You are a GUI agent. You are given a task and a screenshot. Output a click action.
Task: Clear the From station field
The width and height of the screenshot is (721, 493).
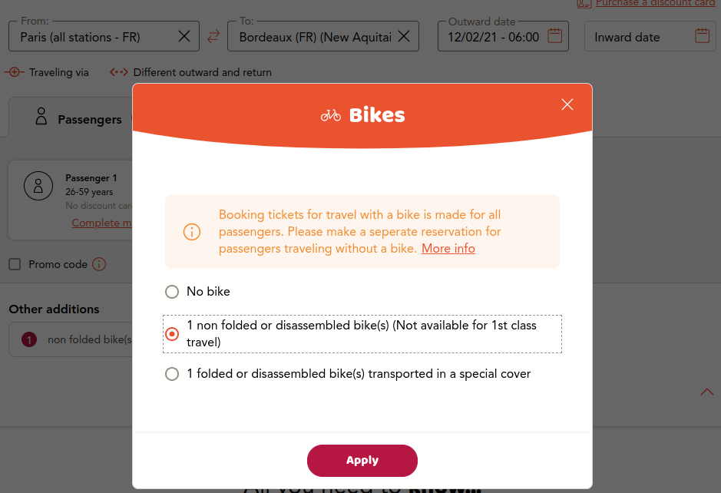coord(184,36)
